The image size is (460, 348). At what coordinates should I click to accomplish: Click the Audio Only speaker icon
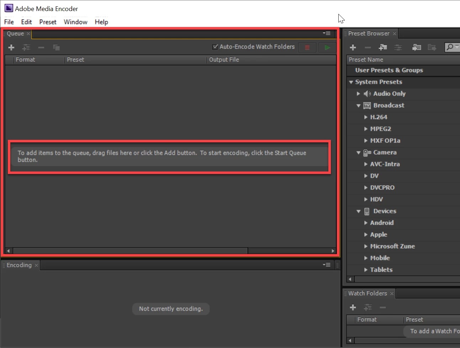(367, 94)
